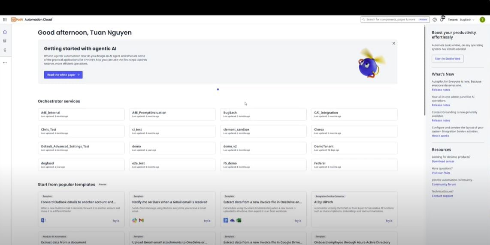
Task: Open Release notes under Autopilot for Everyone
Action: [441, 90]
